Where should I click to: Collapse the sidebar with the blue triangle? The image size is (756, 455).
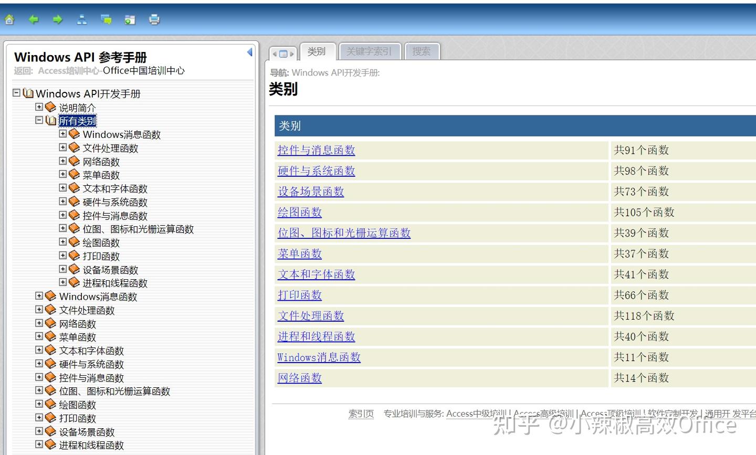(x=249, y=52)
